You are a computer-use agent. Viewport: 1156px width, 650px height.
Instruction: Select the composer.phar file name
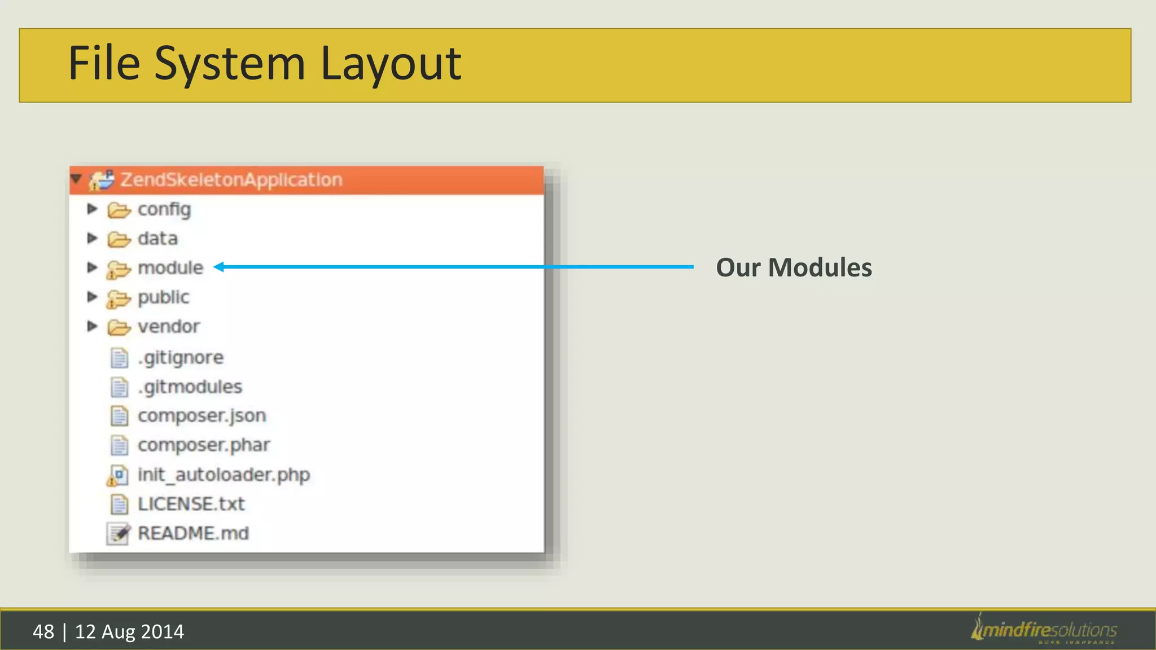[204, 446]
